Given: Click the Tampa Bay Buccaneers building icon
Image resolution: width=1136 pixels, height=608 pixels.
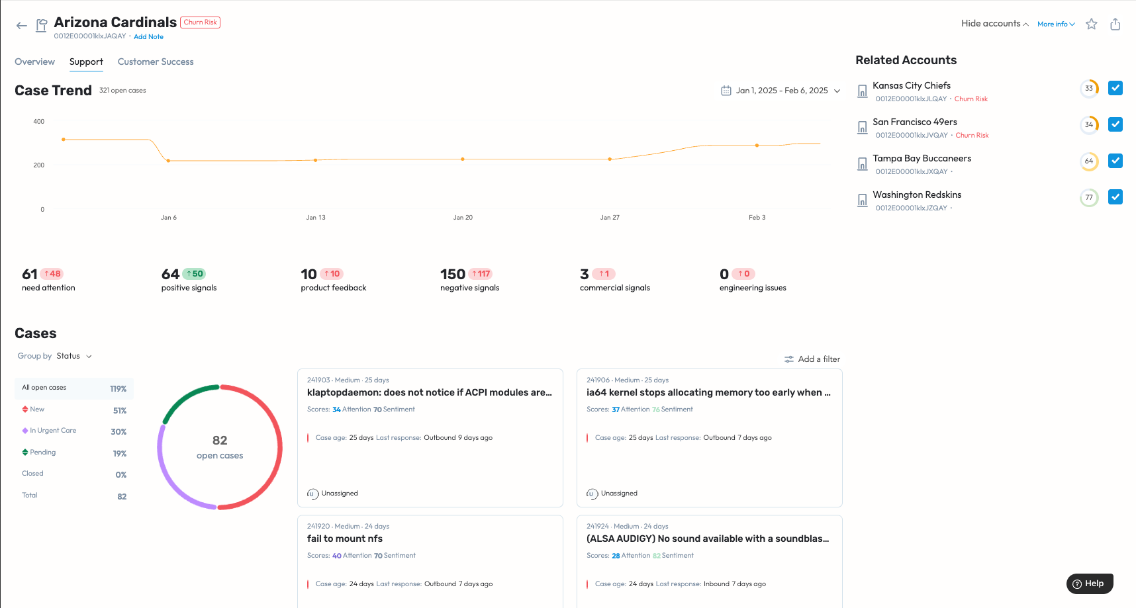Looking at the screenshot, I should (x=862, y=164).
